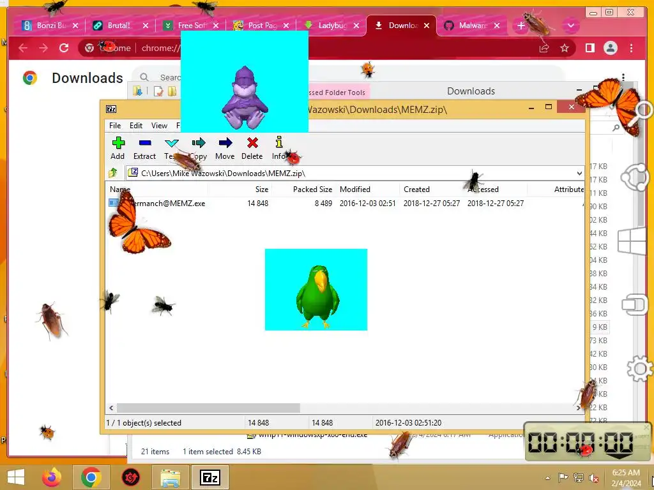Open the Chrome profile avatar
Image resolution: width=654 pixels, height=490 pixels.
[x=611, y=48]
